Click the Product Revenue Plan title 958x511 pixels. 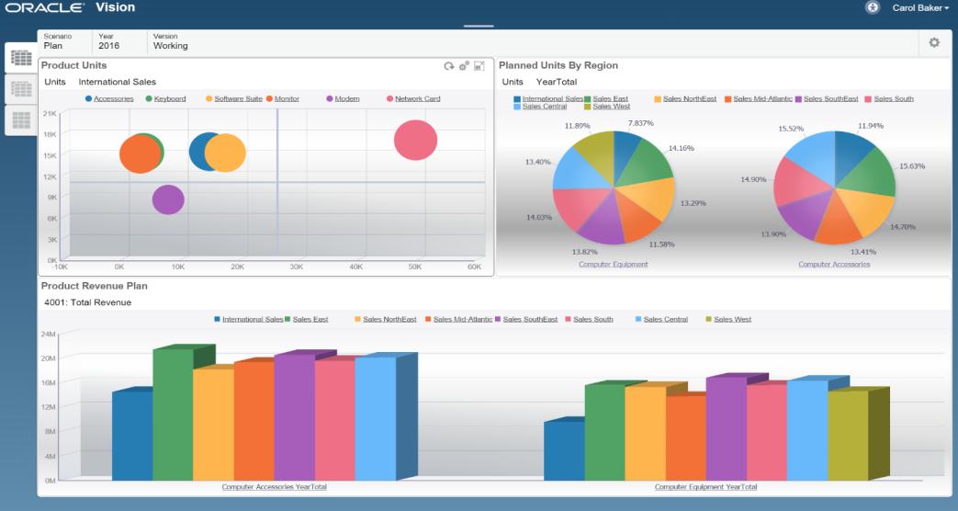click(x=94, y=286)
